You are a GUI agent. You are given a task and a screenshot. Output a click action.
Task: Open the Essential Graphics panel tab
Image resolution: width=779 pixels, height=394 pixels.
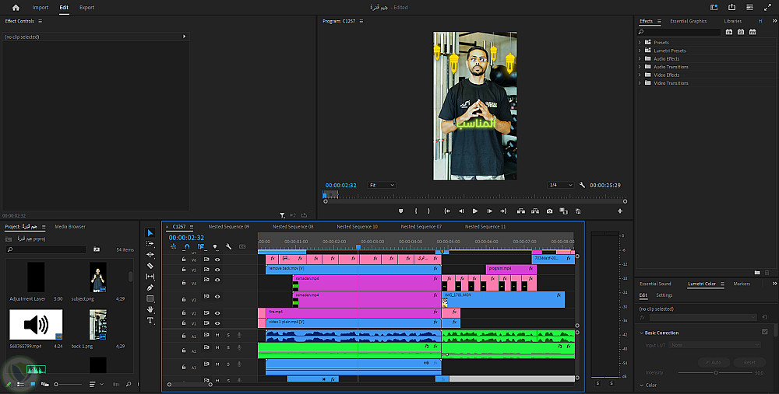(688, 22)
